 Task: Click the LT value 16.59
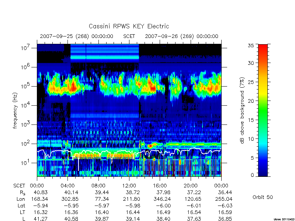225,213
